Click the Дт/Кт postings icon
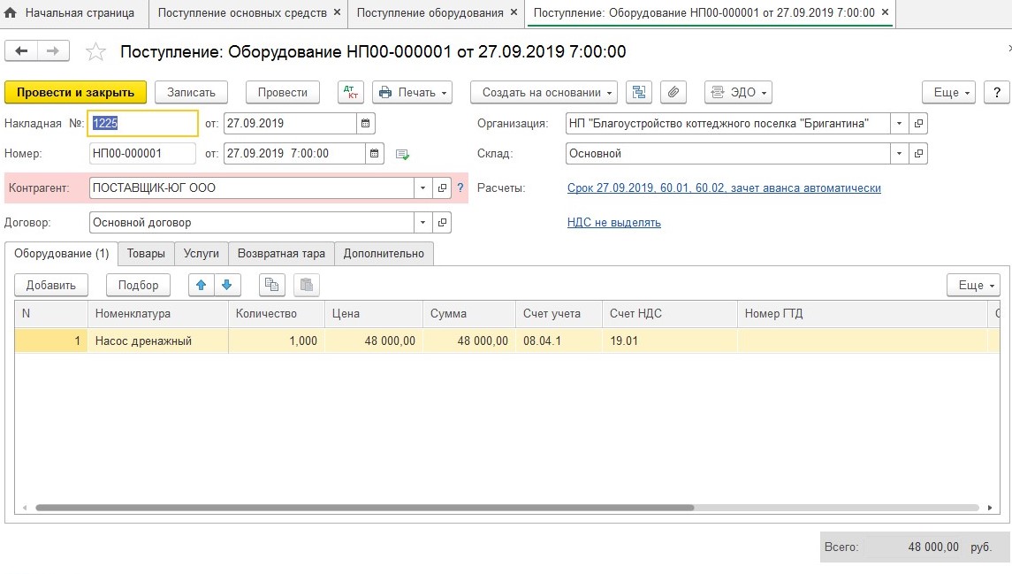This screenshot has height=574, width=1012. click(351, 92)
